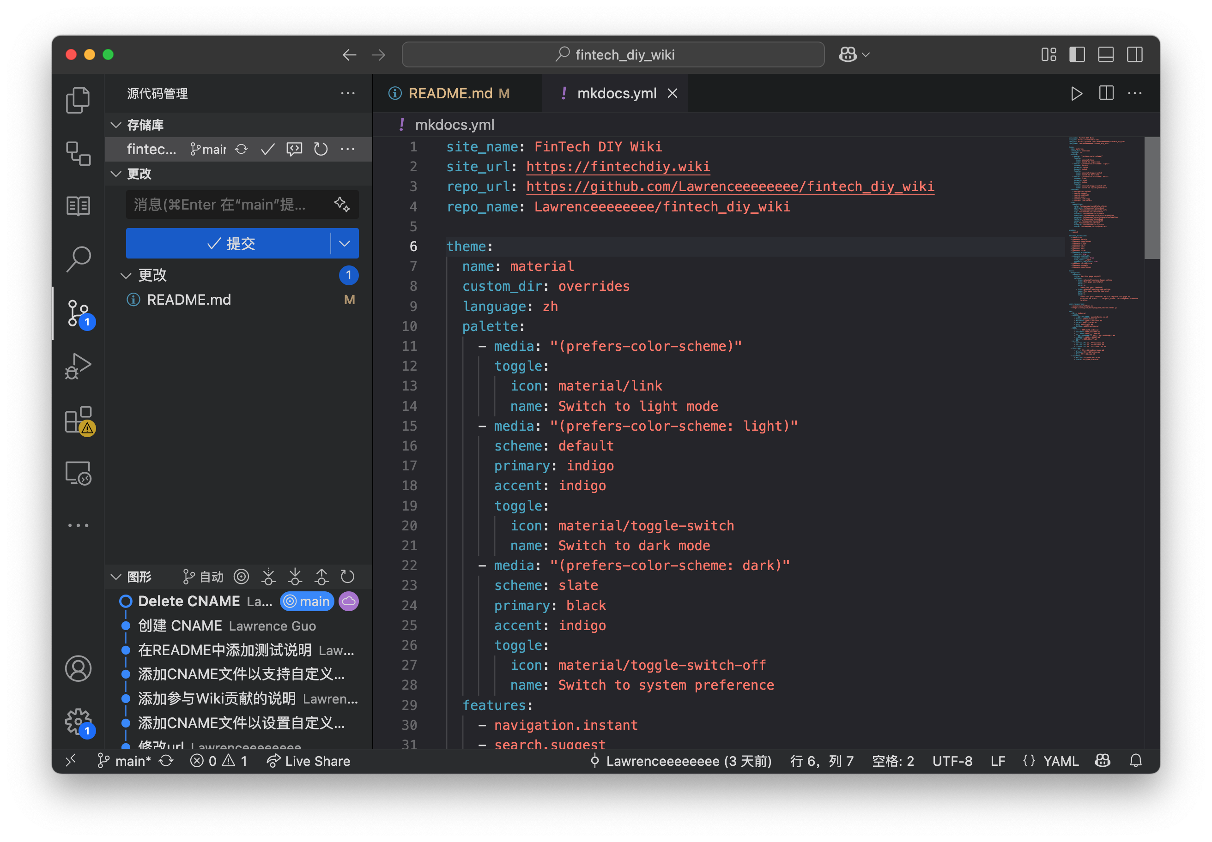Click errors and warnings status item
Image resolution: width=1212 pixels, height=842 pixels.
click(219, 761)
